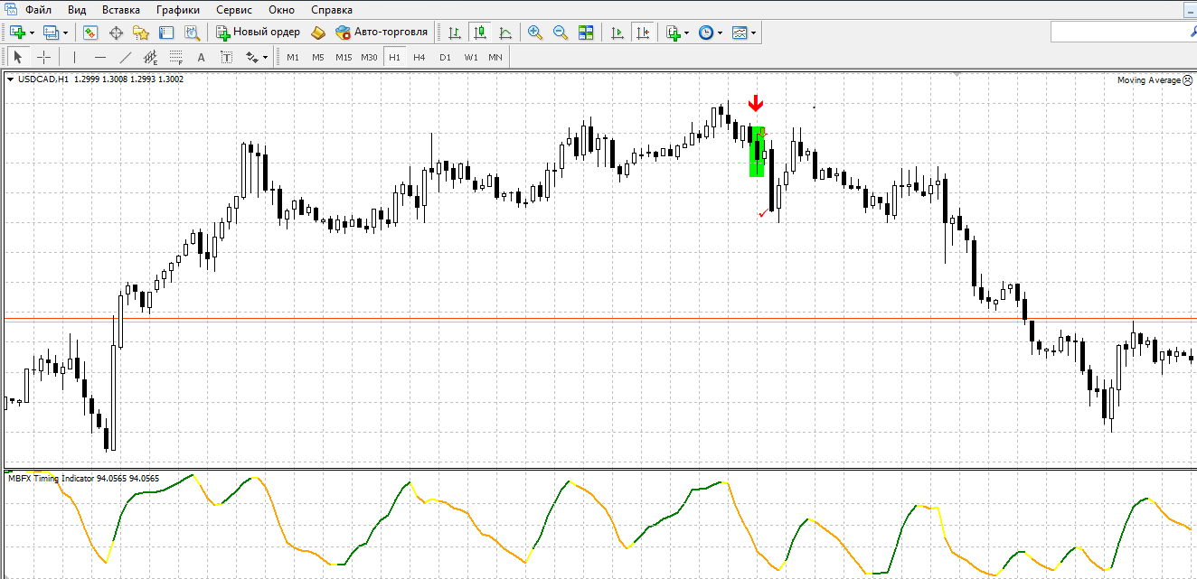Switch to line chart type
The height and width of the screenshot is (579, 1197).
505,33
